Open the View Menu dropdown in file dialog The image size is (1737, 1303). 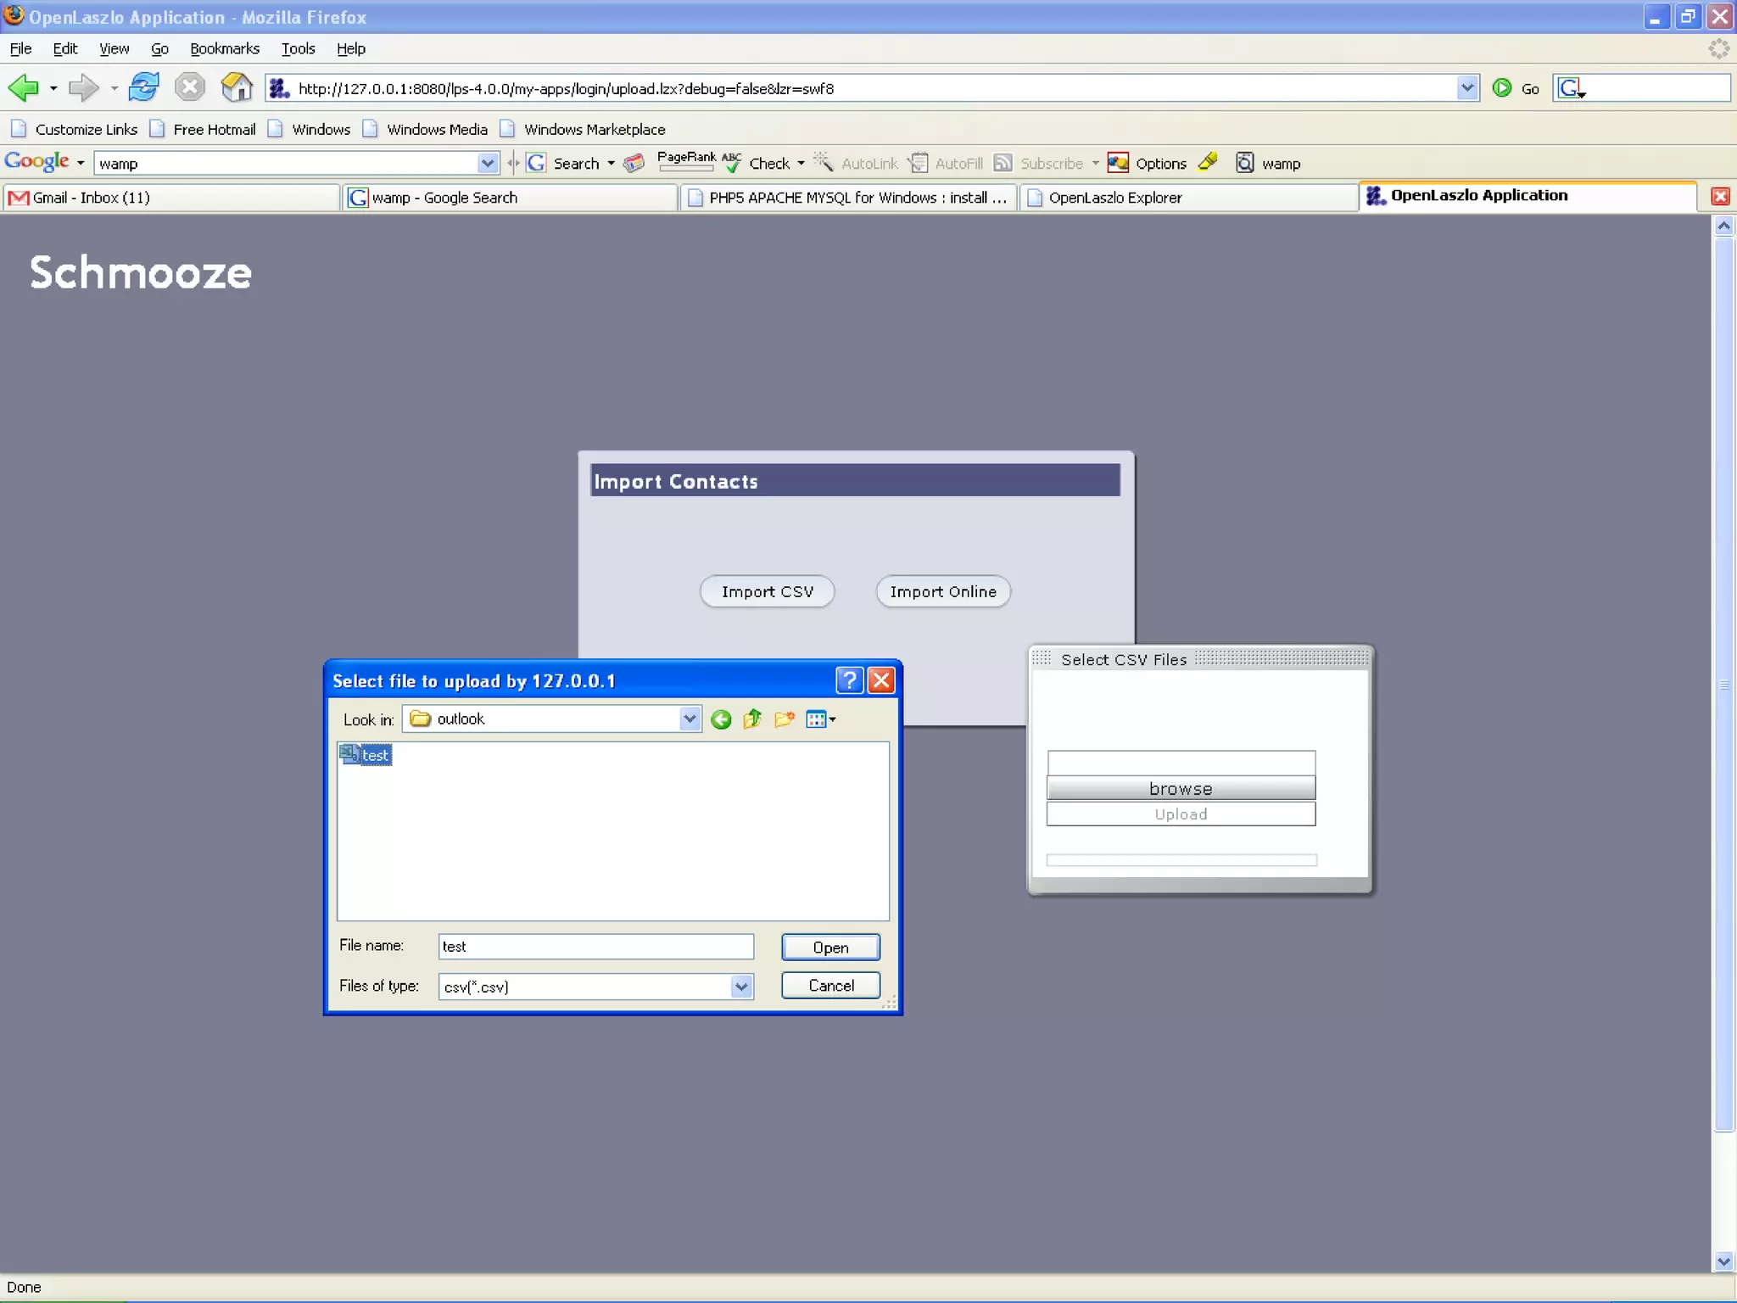(x=820, y=719)
